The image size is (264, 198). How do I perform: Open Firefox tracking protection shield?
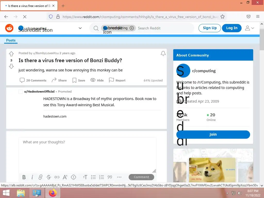coord(51,17)
